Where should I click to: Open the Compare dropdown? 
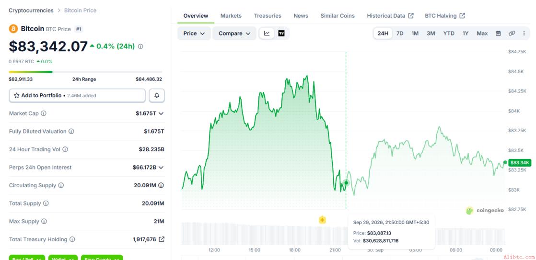[x=234, y=34]
